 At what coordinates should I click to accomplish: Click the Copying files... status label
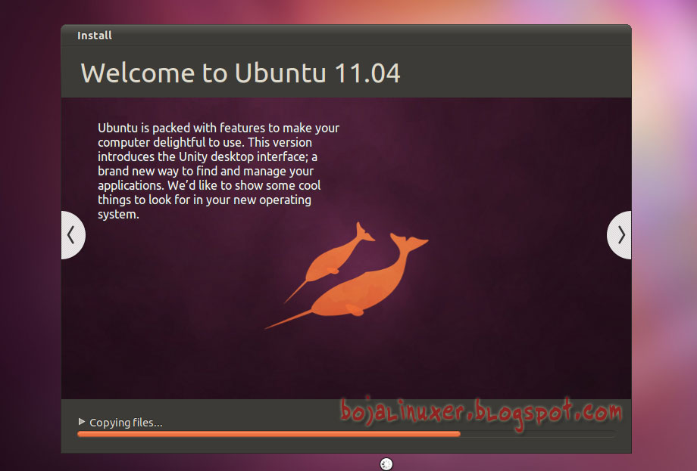(126, 423)
